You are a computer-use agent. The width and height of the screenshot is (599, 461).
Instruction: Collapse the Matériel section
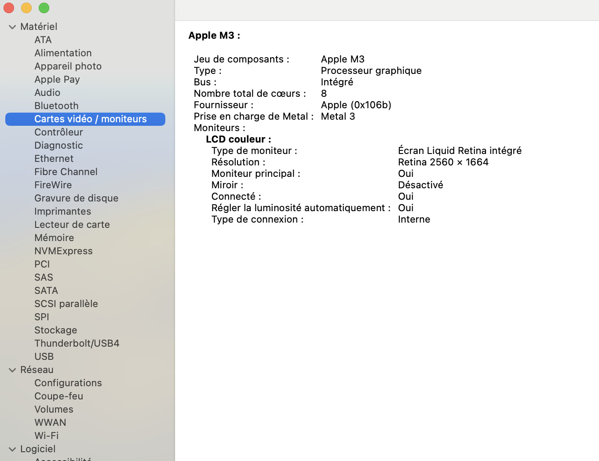tap(12, 26)
